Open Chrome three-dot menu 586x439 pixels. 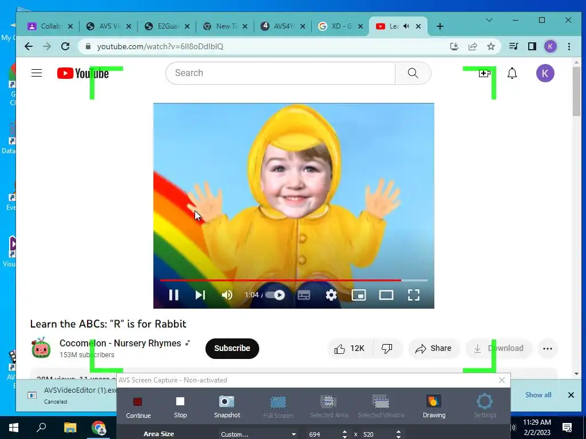[569, 46]
